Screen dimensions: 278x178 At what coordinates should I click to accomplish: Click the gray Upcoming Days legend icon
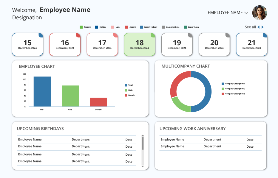[x=163, y=27]
